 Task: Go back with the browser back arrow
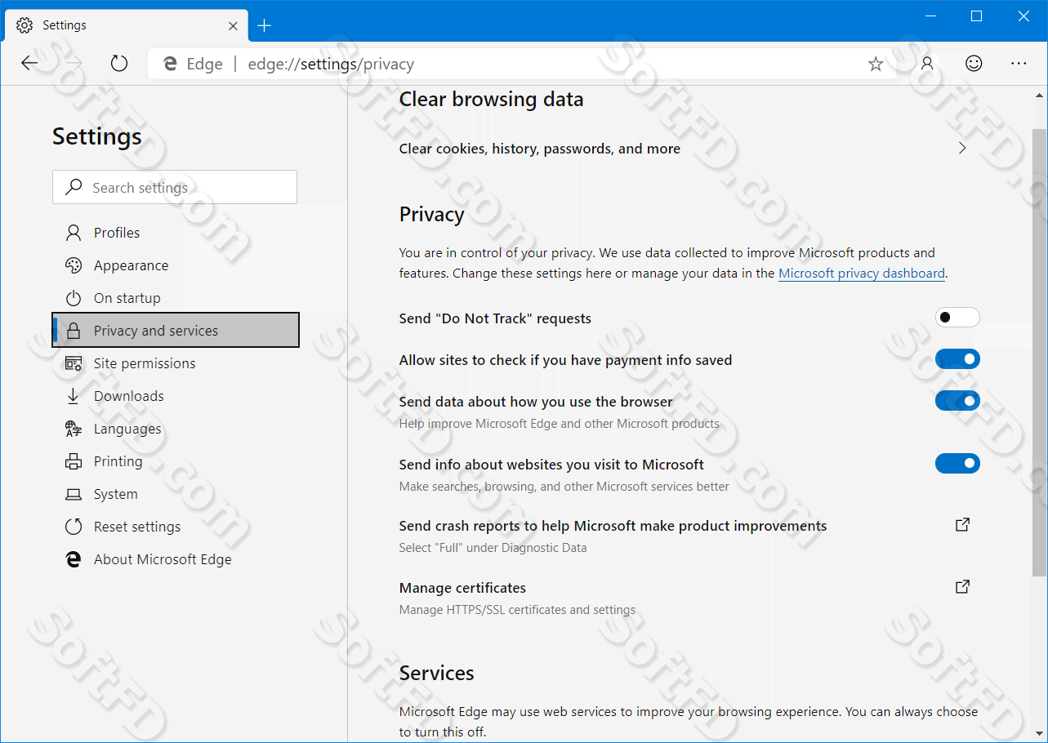pyautogui.click(x=29, y=64)
